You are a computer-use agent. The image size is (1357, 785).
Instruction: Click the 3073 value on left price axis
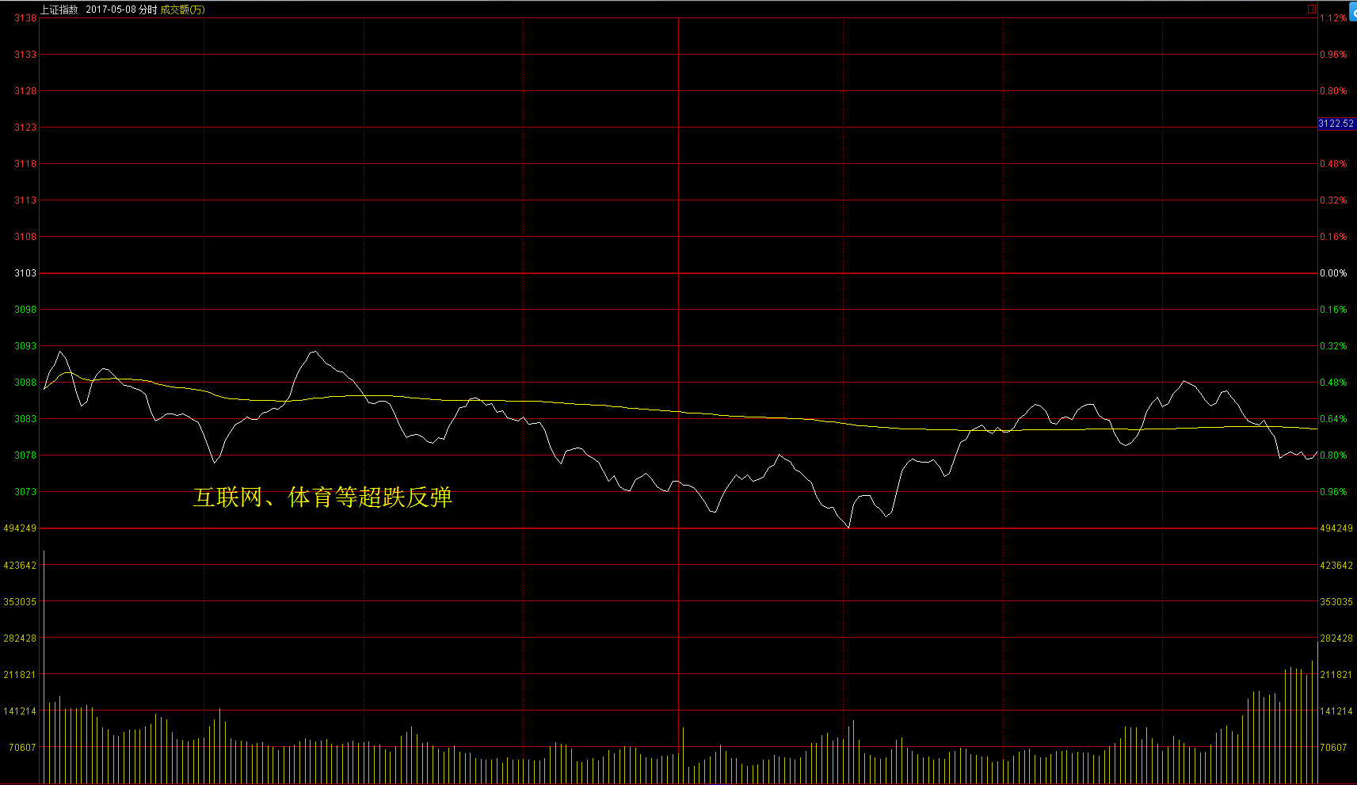click(x=25, y=492)
